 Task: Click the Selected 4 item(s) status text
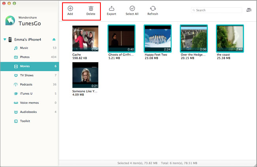pyautogui.click(x=137, y=163)
